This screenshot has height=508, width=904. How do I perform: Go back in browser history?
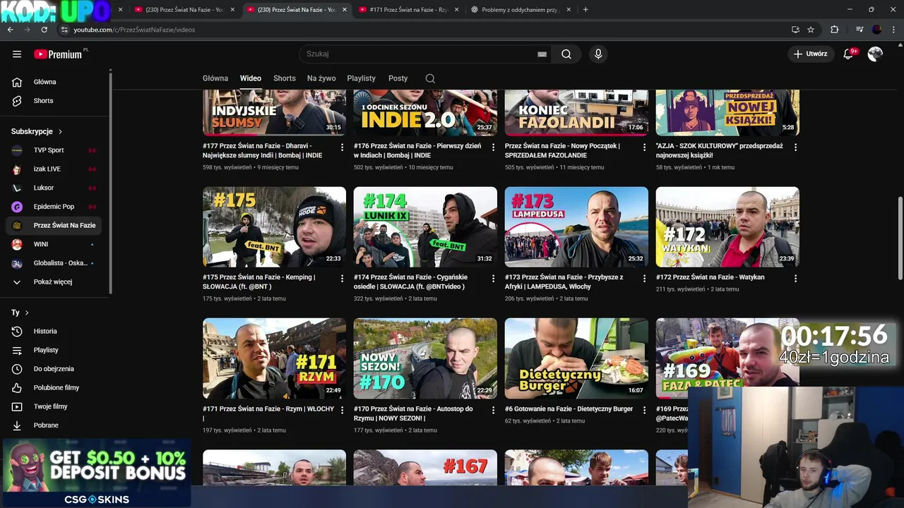pos(10,30)
